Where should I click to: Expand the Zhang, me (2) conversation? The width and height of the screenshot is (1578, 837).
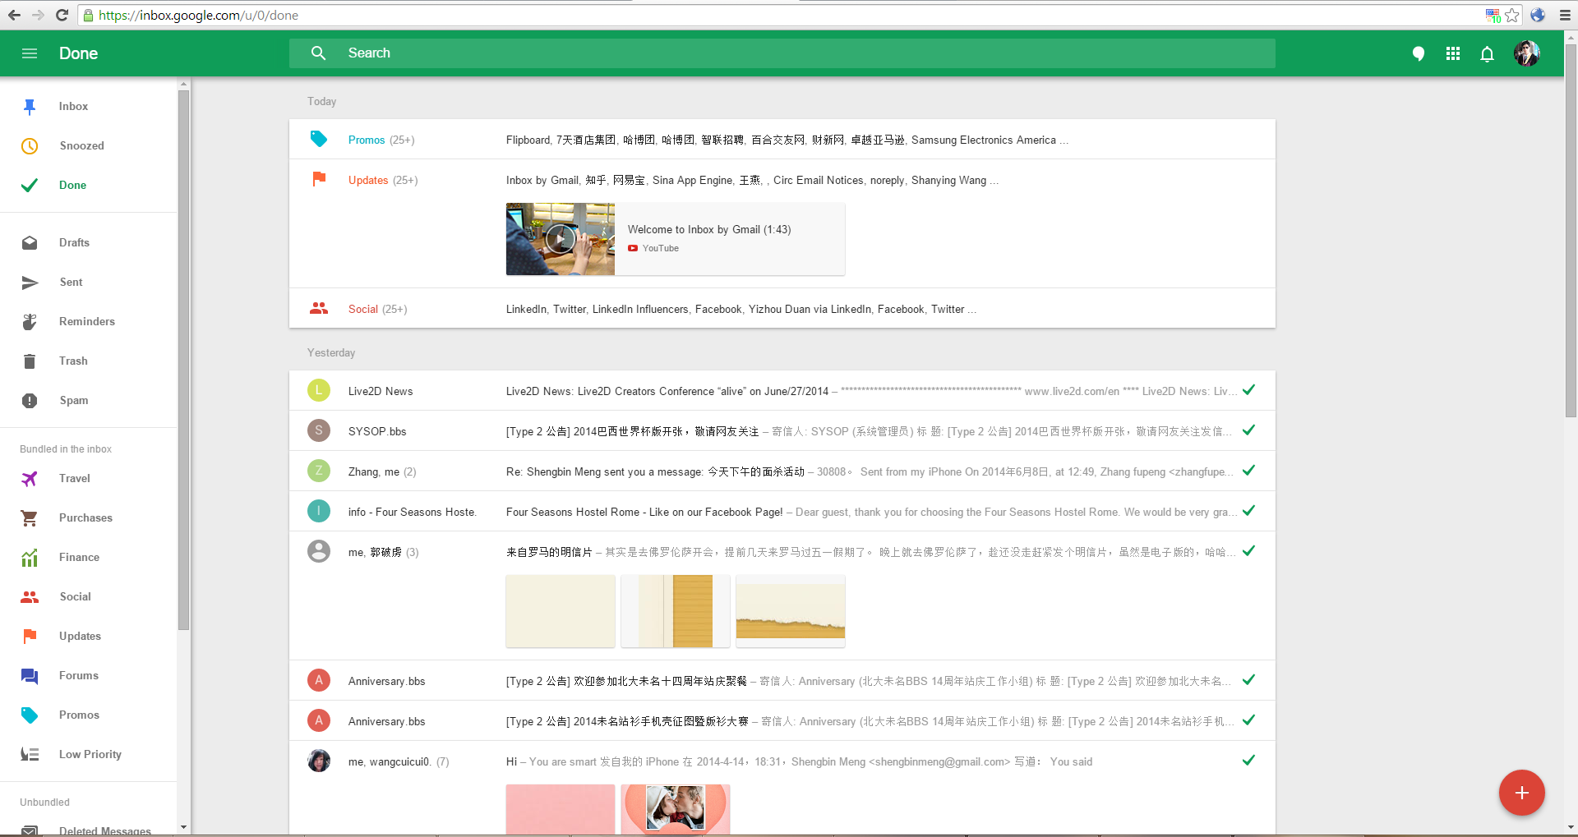(782, 471)
